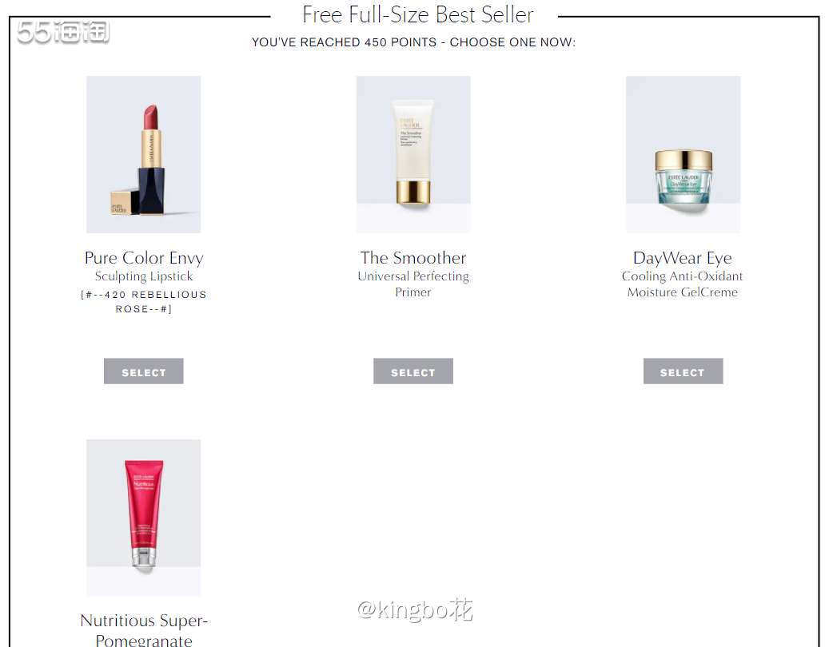Open The Smoother primer product image
Image resolution: width=829 pixels, height=647 pixels.
coord(413,154)
